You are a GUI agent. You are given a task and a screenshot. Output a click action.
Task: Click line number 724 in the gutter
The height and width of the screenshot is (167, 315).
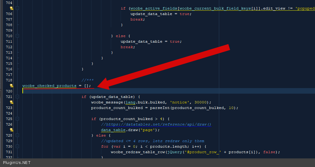pyautogui.click(x=9, y=113)
